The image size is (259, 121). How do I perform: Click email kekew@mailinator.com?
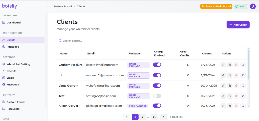pyautogui.click(x=102, y=65)
